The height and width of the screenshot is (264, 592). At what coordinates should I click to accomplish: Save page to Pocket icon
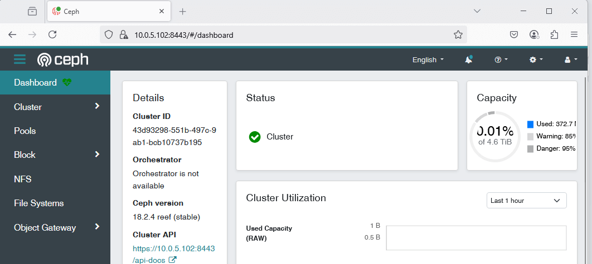click(515, 34)
